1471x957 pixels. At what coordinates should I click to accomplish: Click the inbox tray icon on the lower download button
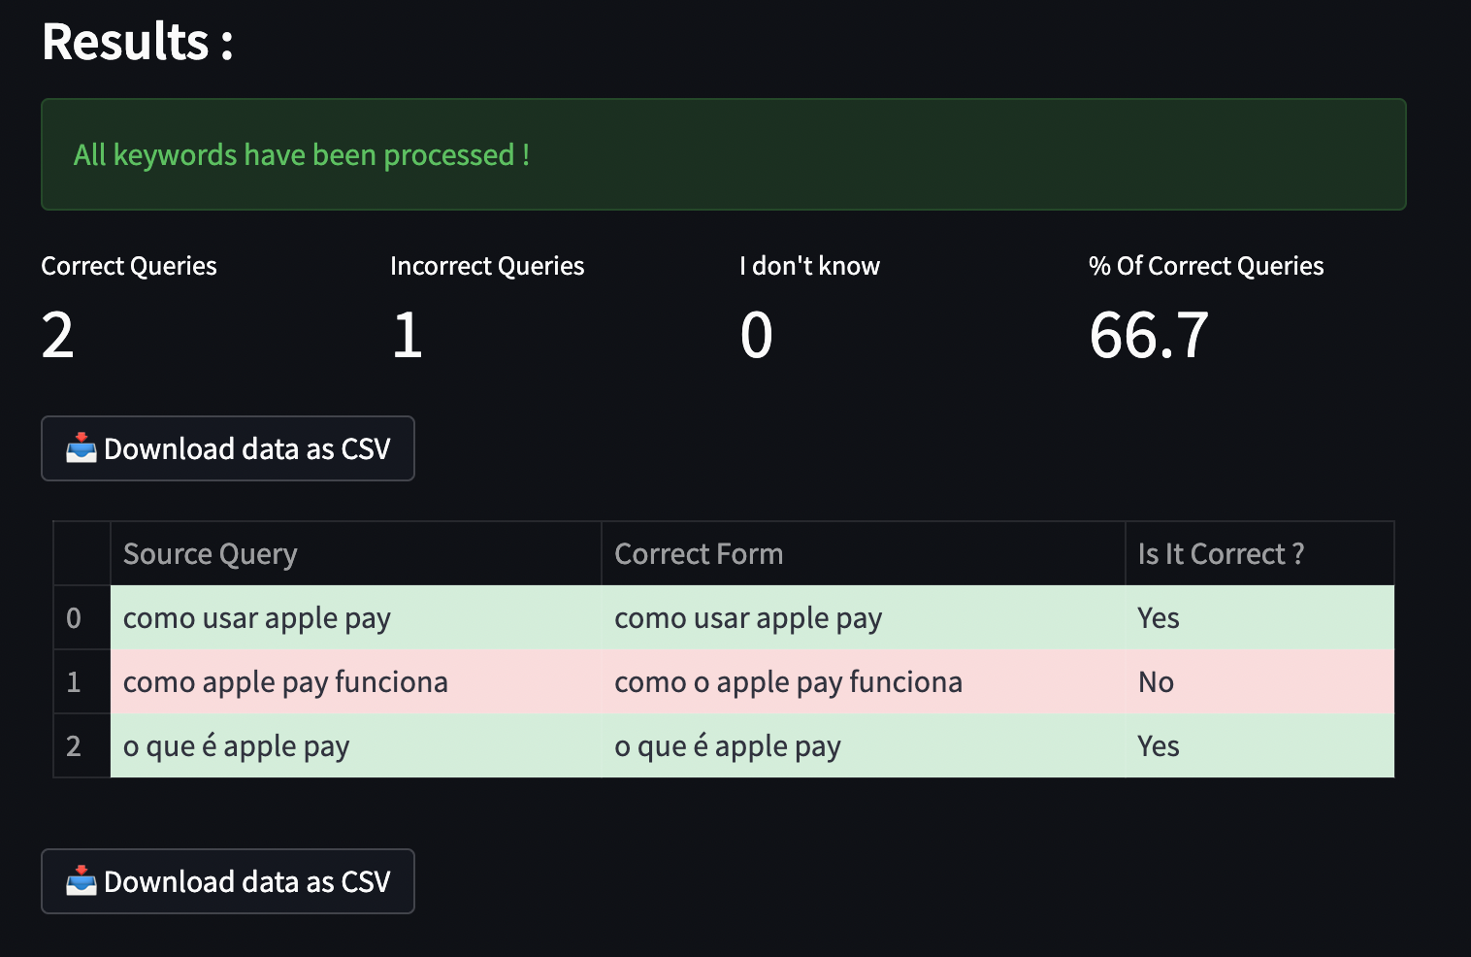(82, 880)
